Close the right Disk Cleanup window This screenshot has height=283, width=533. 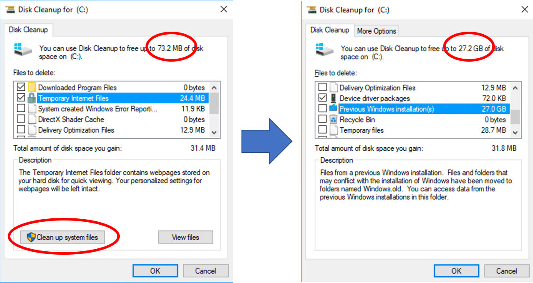[525, 9]
